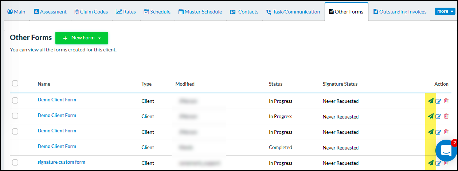Open the signature custom form link
The height and width of the screenshot is (171, 458).
[x=61, y=162]
